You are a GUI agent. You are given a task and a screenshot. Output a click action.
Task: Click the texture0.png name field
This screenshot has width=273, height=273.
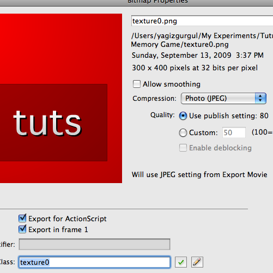click(x=202, y=21)
